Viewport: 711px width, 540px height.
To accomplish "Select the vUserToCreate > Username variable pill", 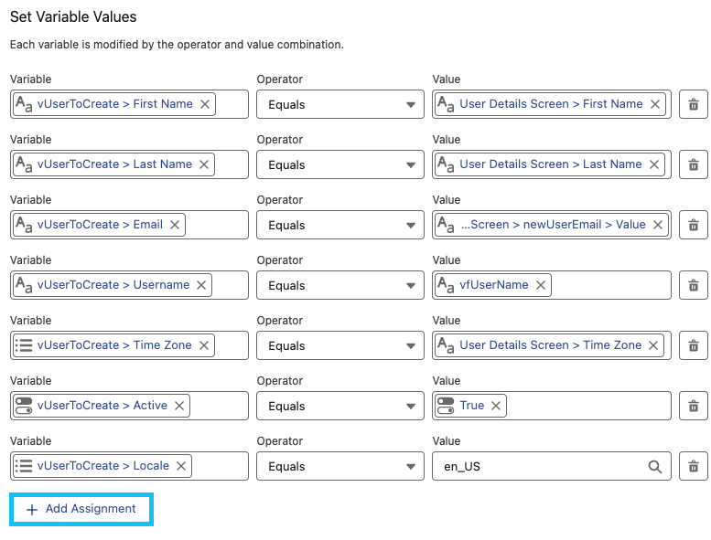I will pyautogui.click(x=112, y=285).
